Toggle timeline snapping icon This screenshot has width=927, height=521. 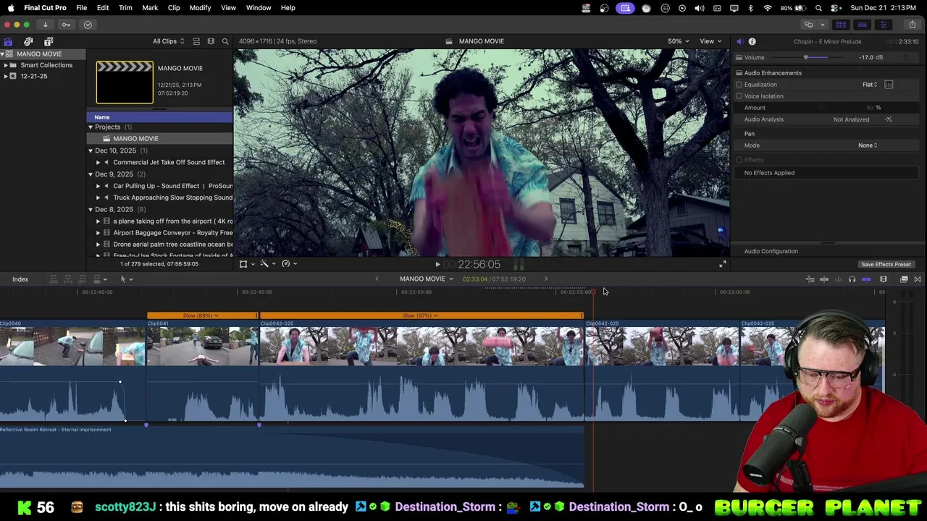click(x=866, y=279)
